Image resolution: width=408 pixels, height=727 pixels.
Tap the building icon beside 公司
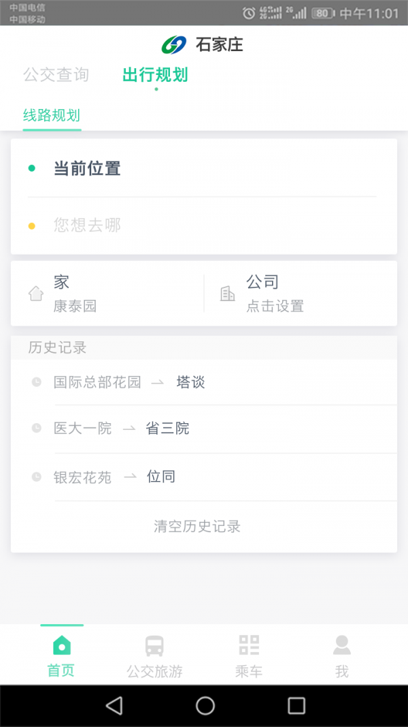(228, 292)
